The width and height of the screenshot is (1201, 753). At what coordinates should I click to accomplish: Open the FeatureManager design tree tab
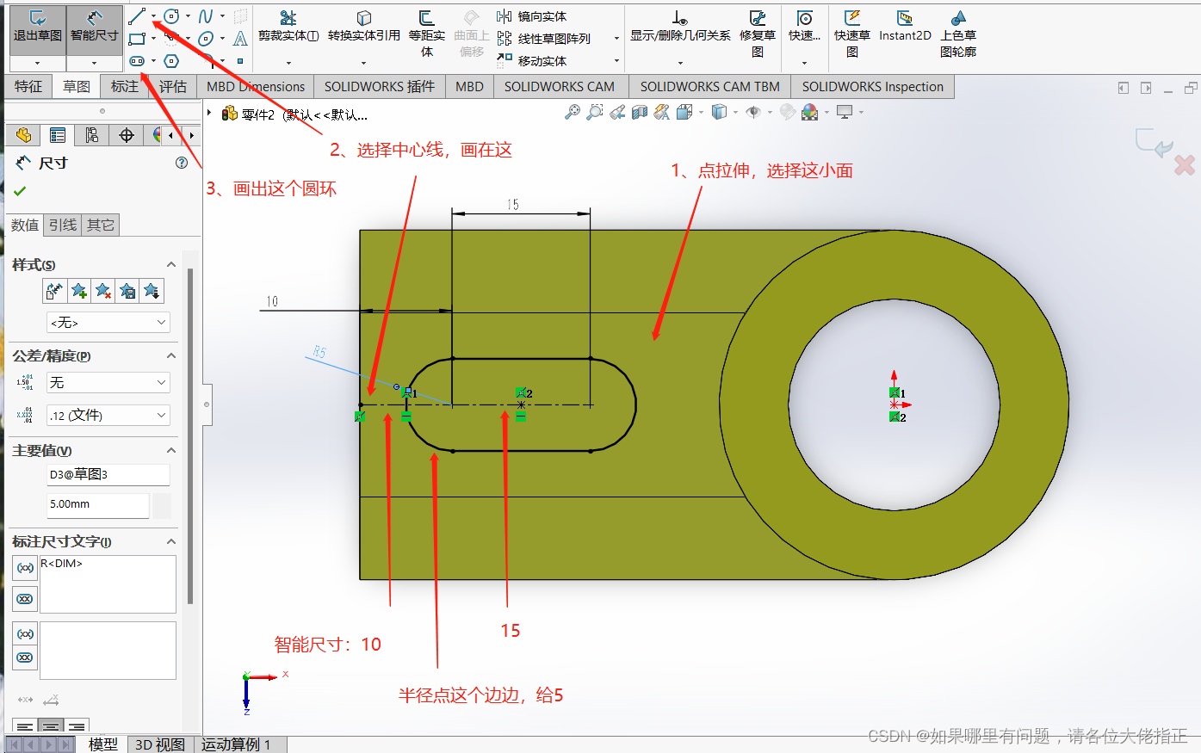(x=23, y=135)
